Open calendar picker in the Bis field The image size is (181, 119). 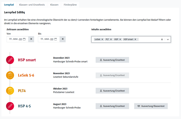pos(56,39)
